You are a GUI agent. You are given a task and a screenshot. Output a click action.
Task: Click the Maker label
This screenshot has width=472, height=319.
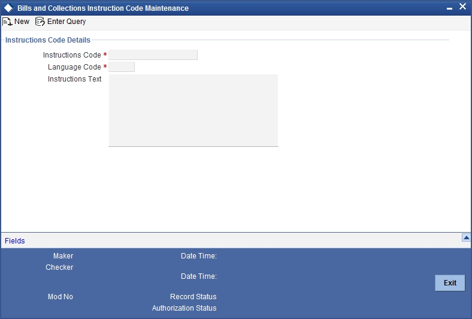click(x=63, y=256)
